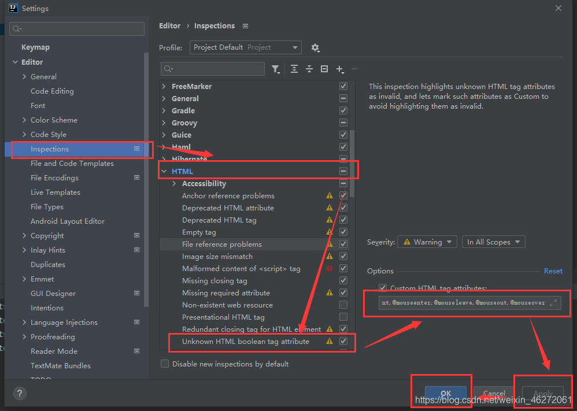This screenshot has width=577, height=411.
Task: Click project icon next to File Encodings
Action: (x=136, y=177)
